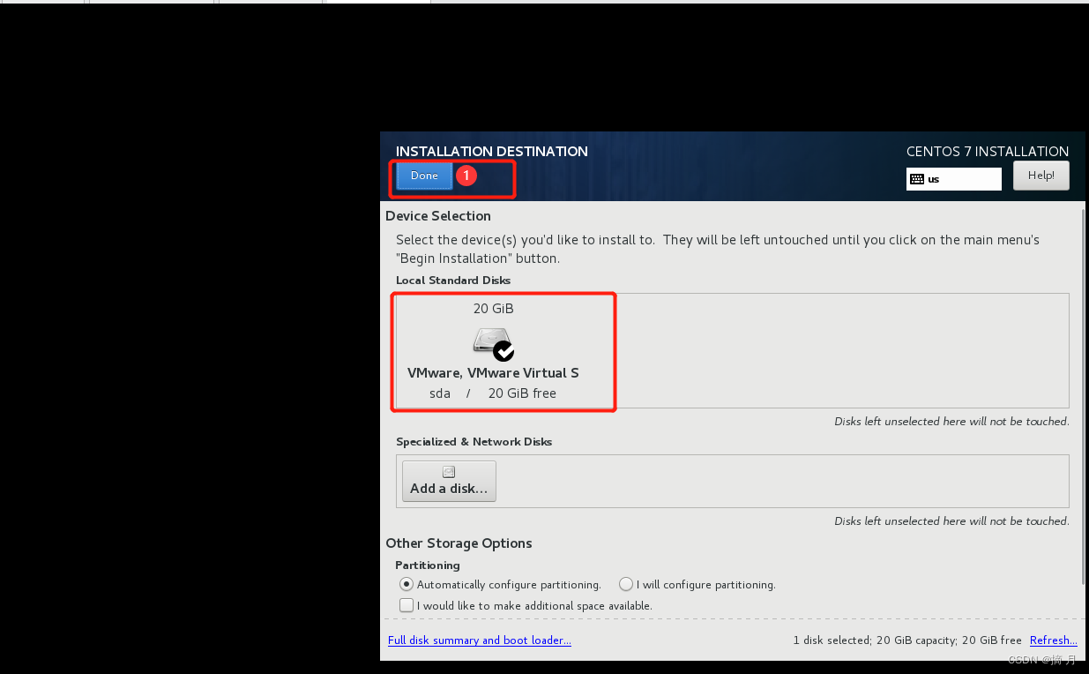Click the sda / 20 GiB free text
Image resolution: width=1089 pixels, height=674 pixels.
tap(493, 393)
